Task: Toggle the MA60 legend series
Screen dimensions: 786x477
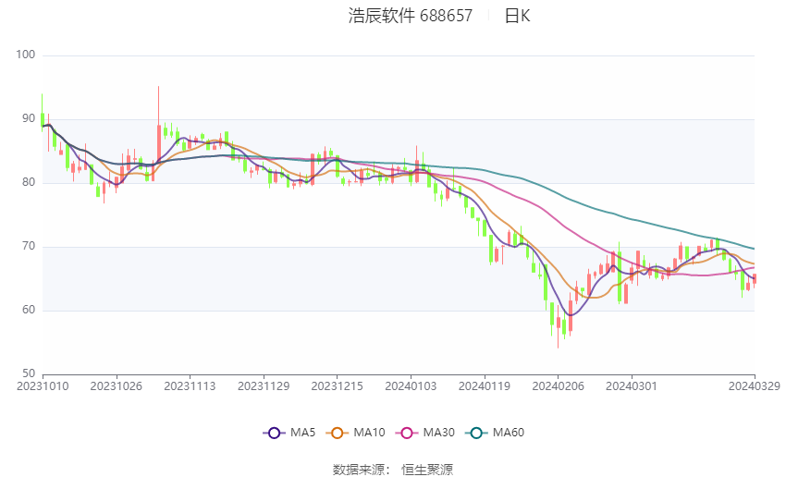Action: click(x=495, y=433)
